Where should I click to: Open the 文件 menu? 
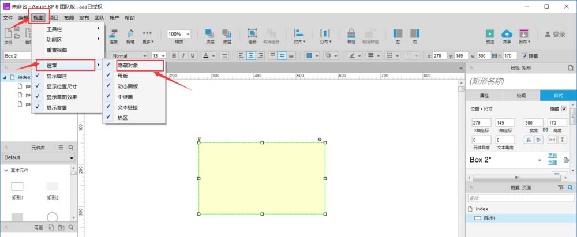8,18
